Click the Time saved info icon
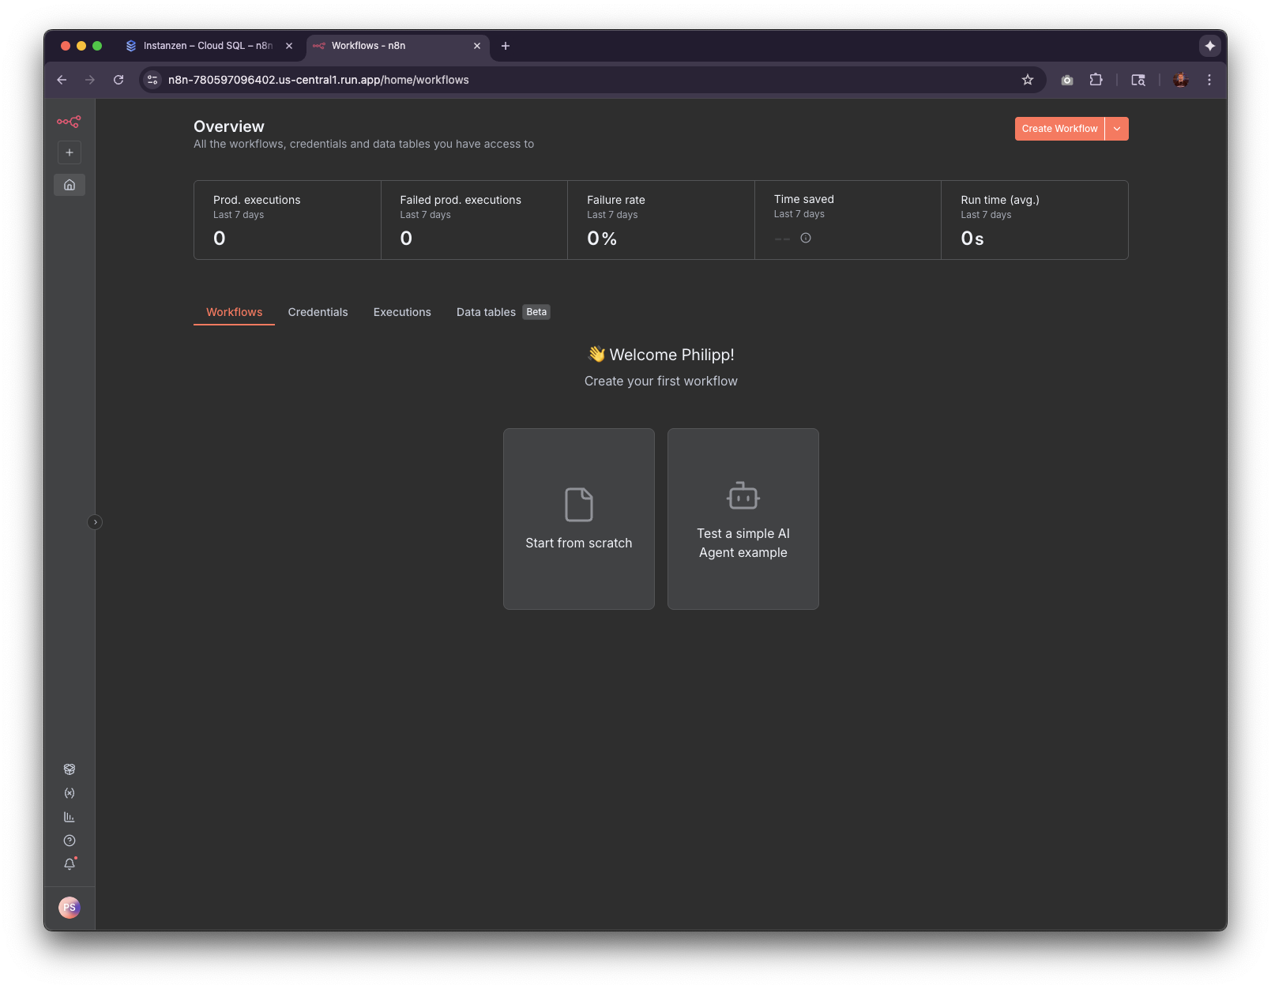This screenshot has height=989, width=1271. pyautogui.click(x=806, y=238)
